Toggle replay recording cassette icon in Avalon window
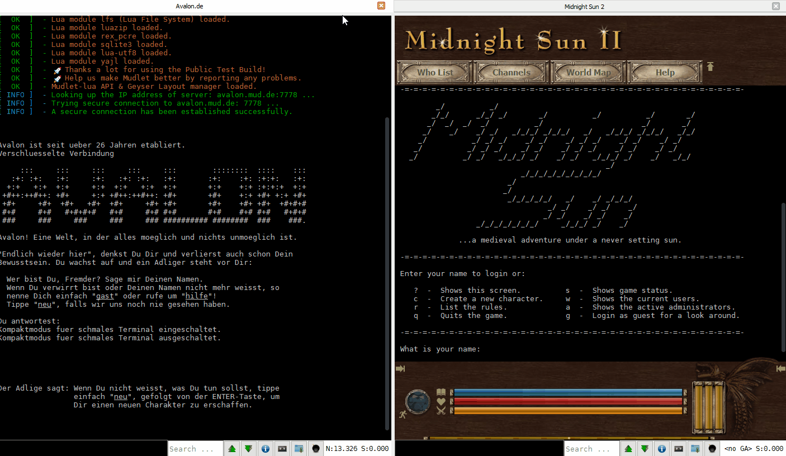The height and width of the screenshot is (456, 786). (x=282, y=448)
